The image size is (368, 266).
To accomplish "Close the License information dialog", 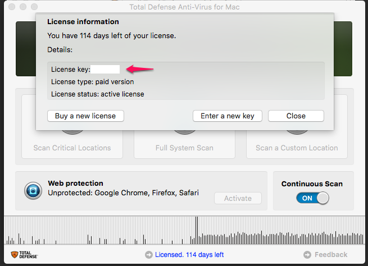I will tap(296, 116).
